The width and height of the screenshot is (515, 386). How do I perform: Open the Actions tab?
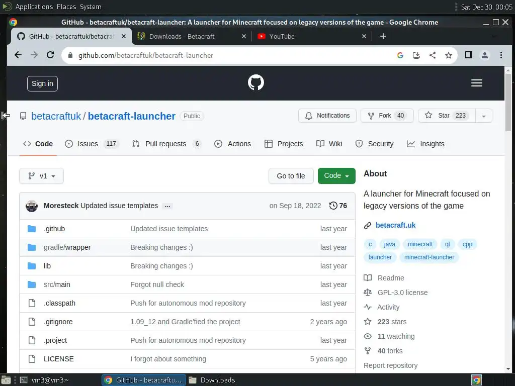(232, 144)
